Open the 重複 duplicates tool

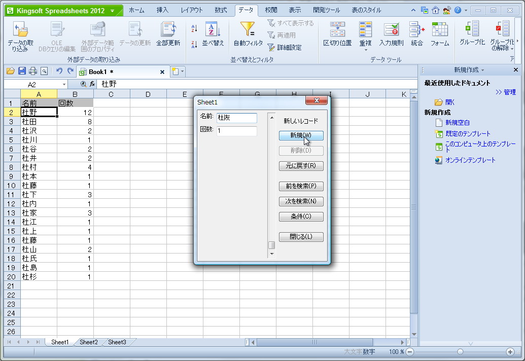coord(365,34)
